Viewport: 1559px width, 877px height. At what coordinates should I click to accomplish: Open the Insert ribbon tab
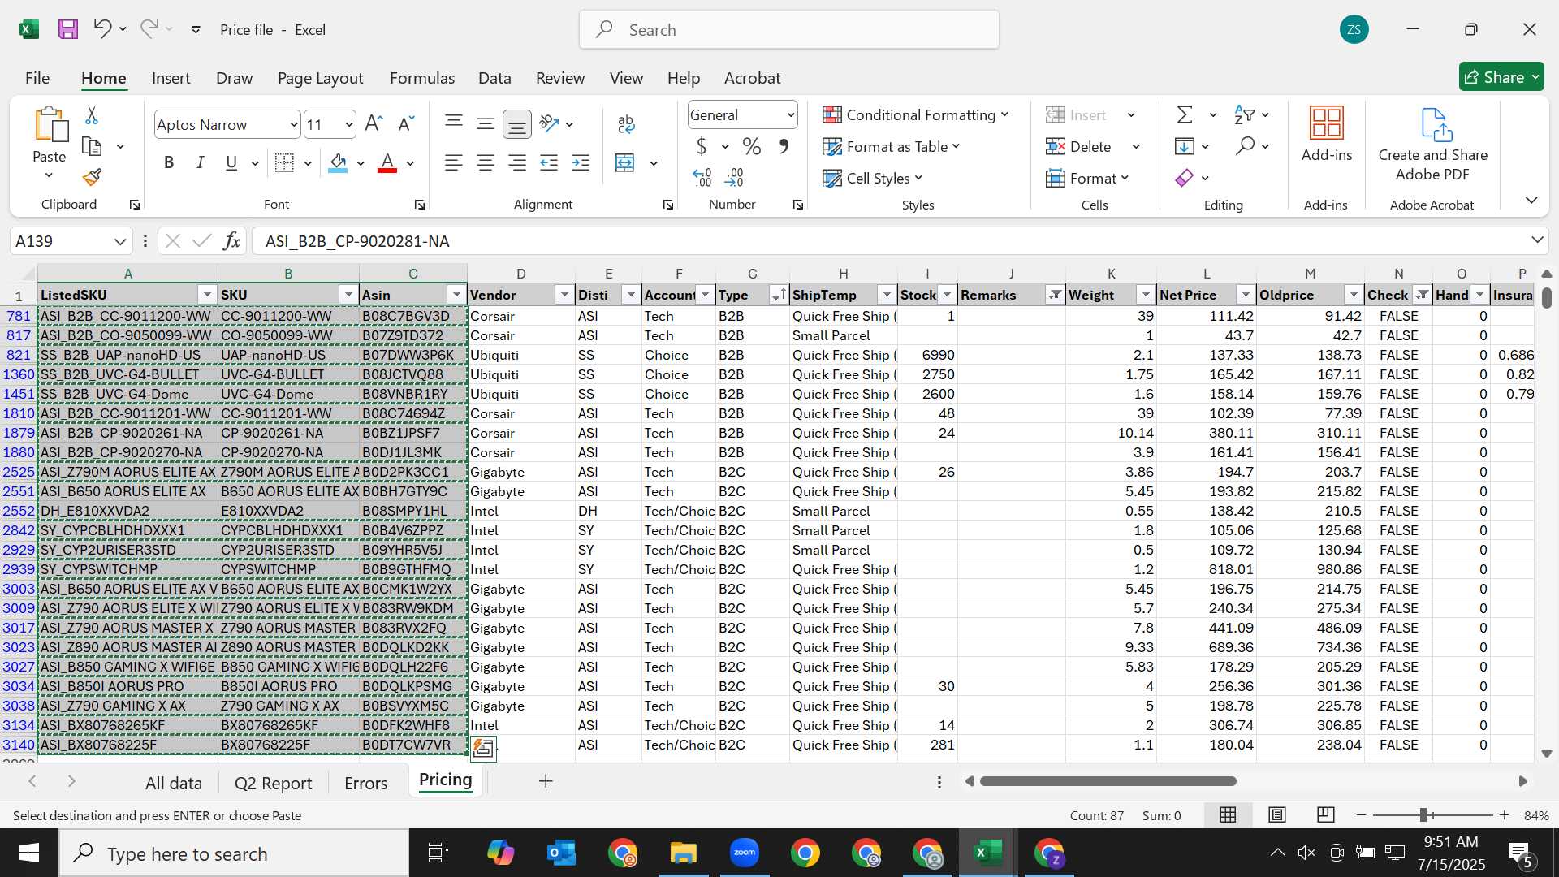click(171, 78)
